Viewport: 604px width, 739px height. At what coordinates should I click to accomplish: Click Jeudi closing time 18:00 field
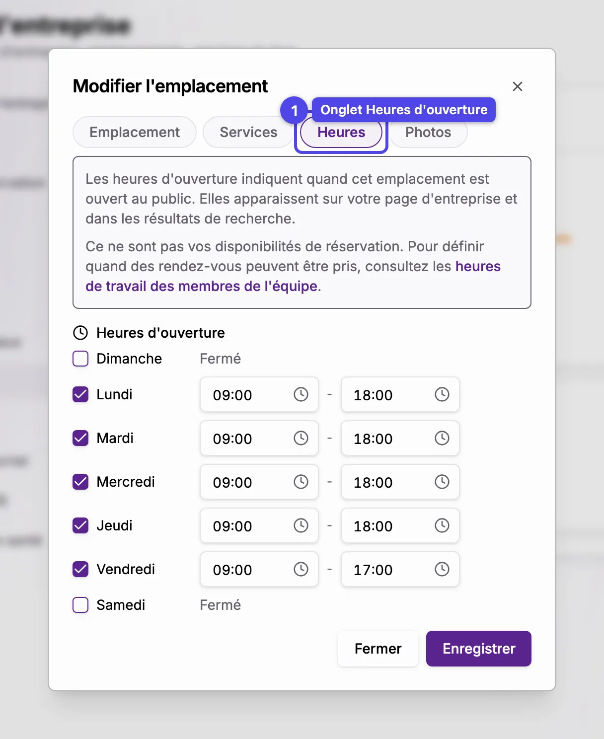pos(400,525)
